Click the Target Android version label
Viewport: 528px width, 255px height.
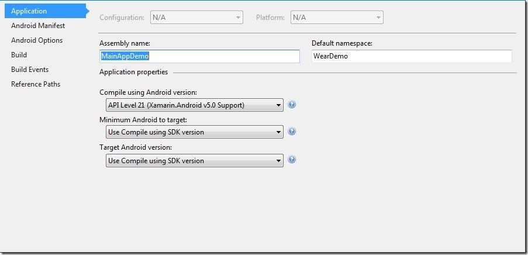pos(136,147)
